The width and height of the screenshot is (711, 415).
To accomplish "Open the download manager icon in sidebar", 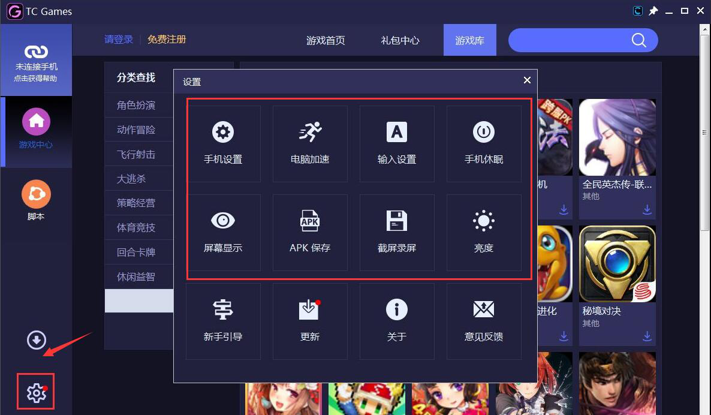I will (x=37, y=340).
